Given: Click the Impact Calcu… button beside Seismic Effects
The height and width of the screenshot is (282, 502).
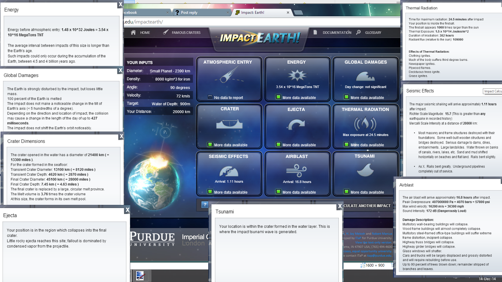Looking at the screenshot, I should click(x=493, y=91).
